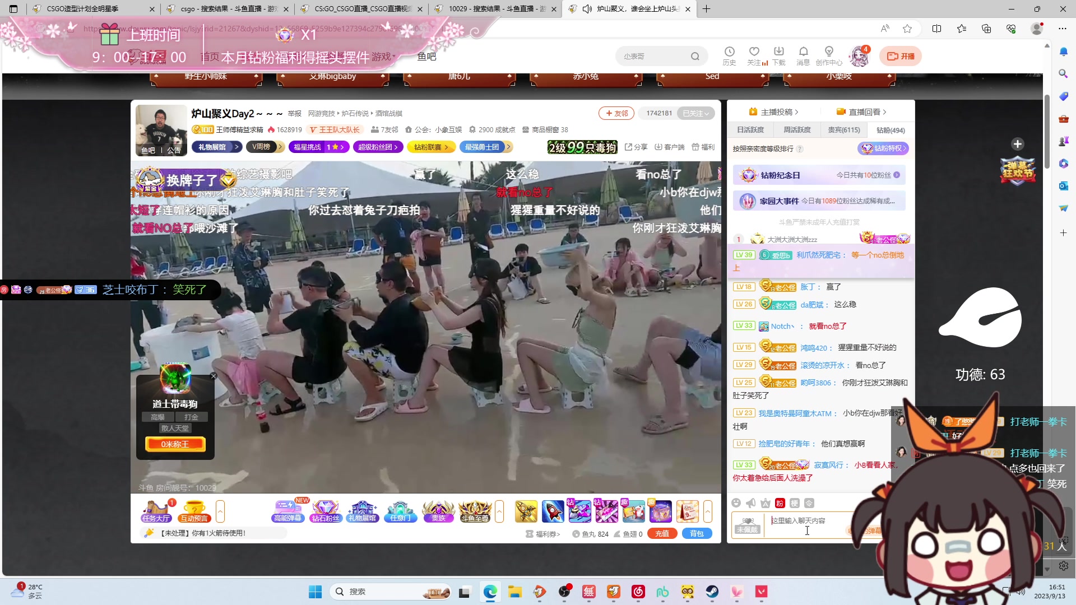Toggle the 已关注 followed button
The width and height of the screenshot is (1076, 605).
696,113
